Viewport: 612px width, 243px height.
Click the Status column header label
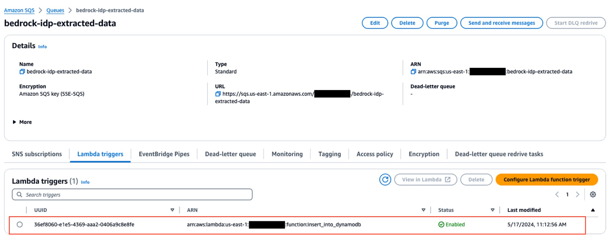[446, 210]
